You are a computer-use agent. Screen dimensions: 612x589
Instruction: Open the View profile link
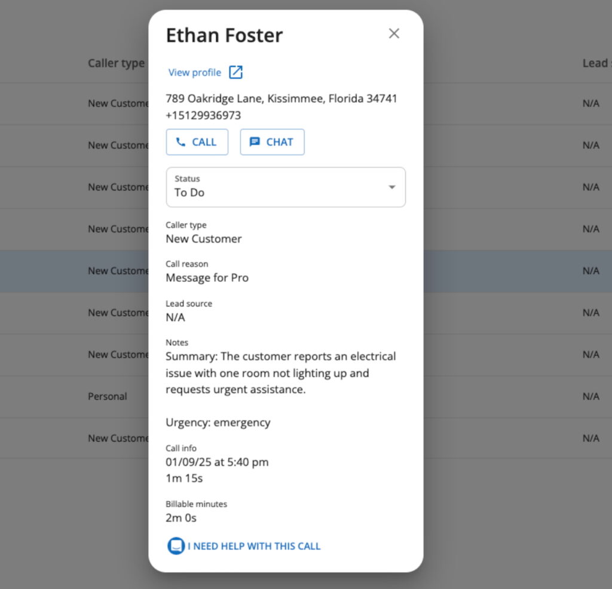pos(194,72)
